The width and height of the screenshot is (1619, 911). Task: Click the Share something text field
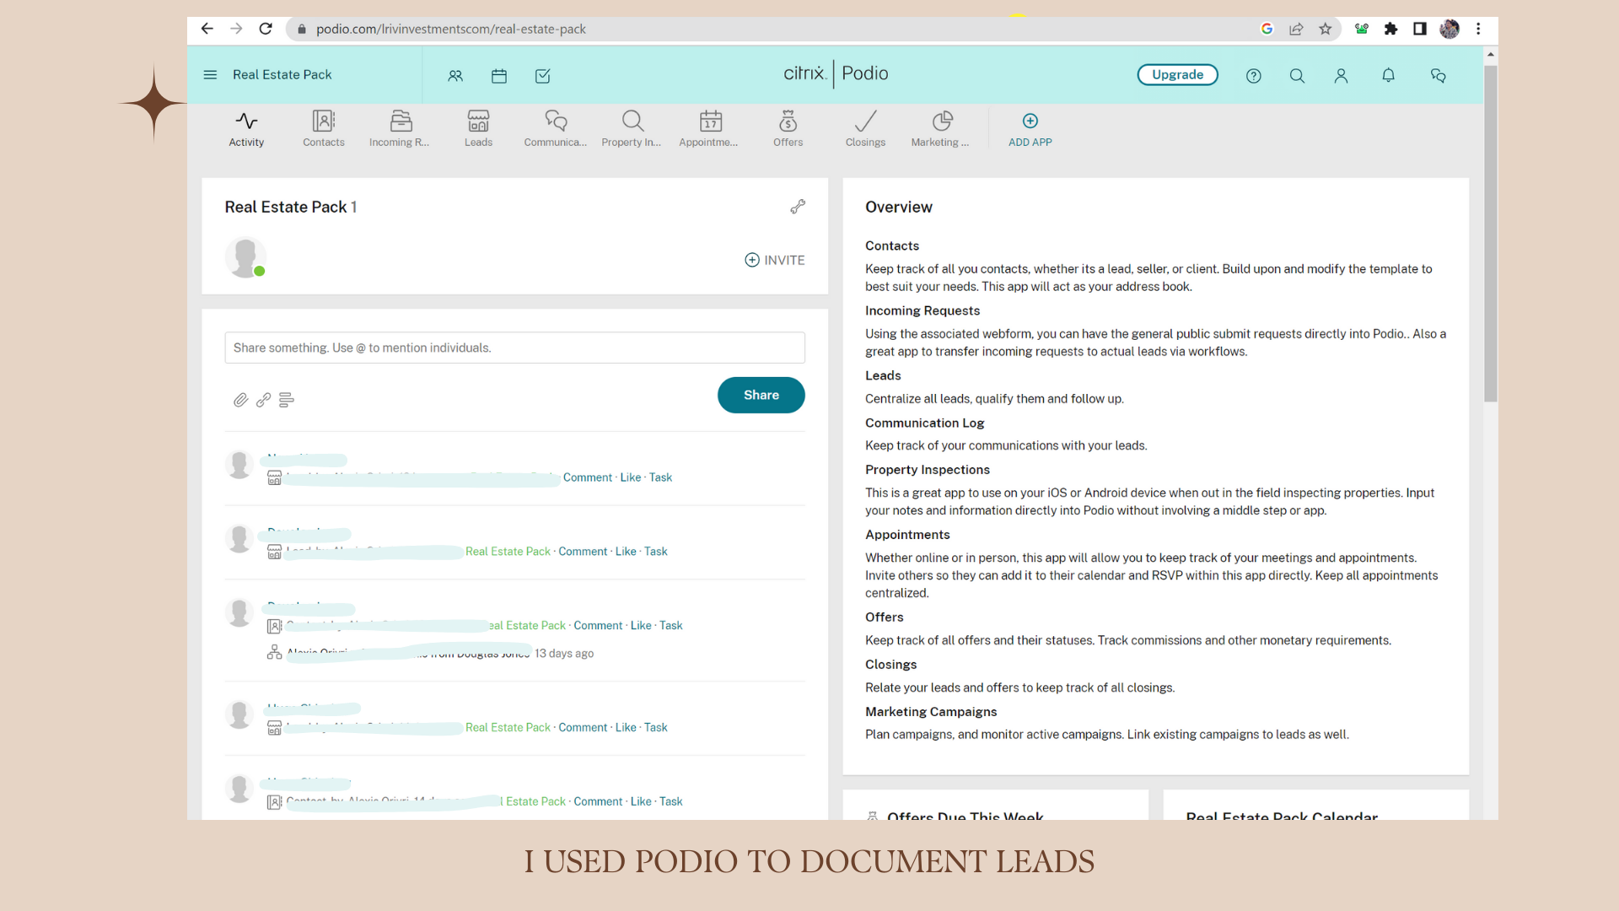coord(514,348)
